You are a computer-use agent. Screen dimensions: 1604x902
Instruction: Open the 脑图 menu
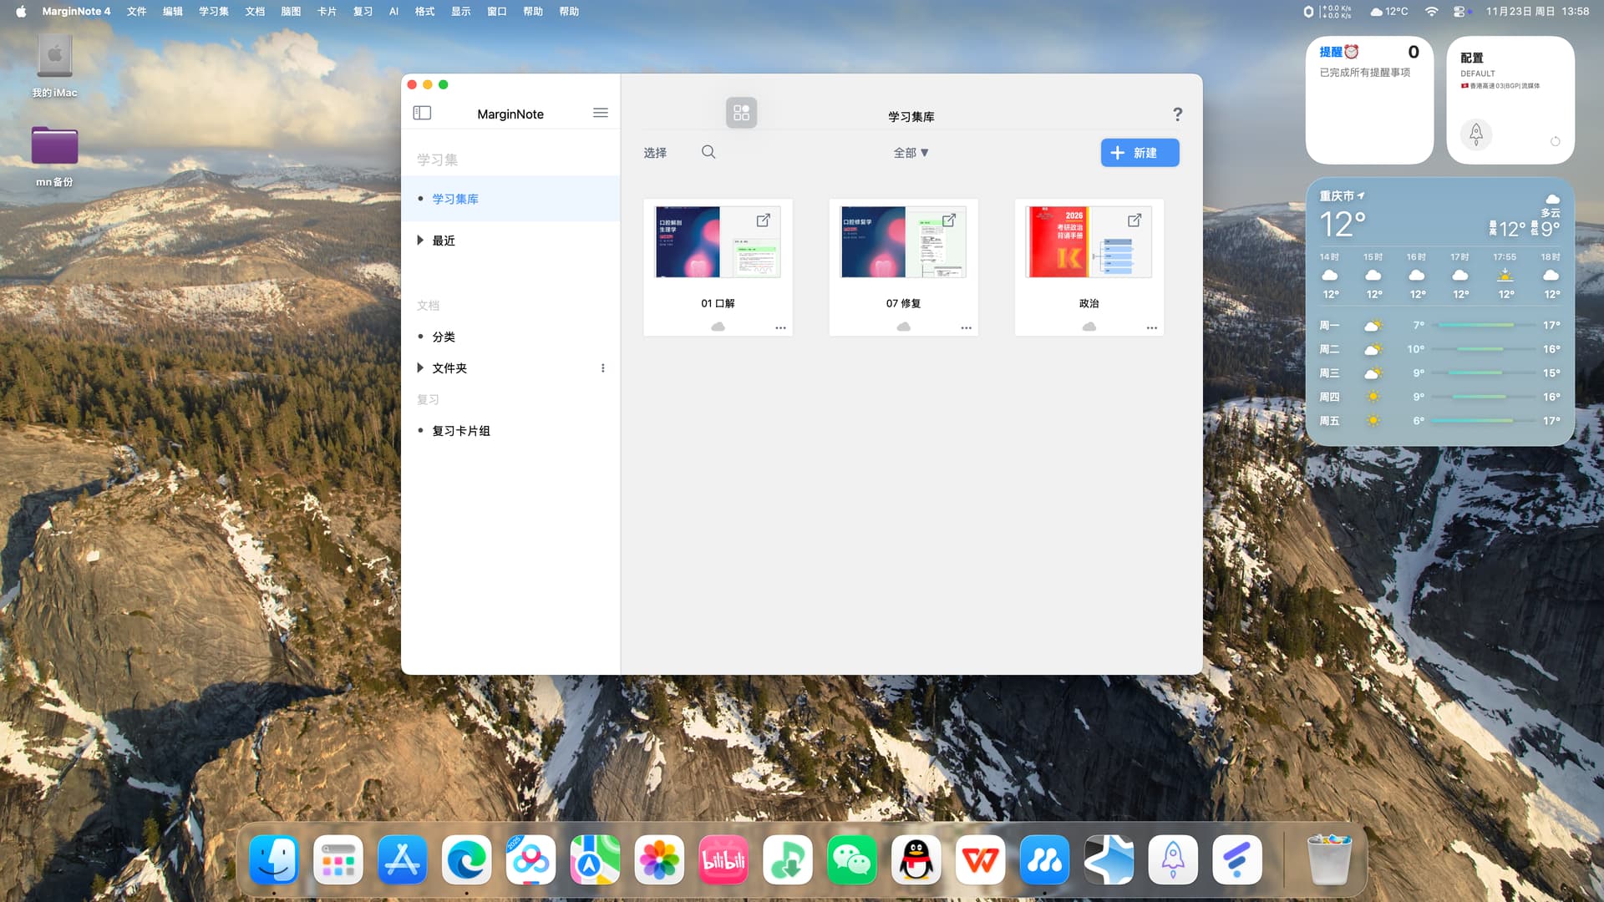[x=291, y=12]
